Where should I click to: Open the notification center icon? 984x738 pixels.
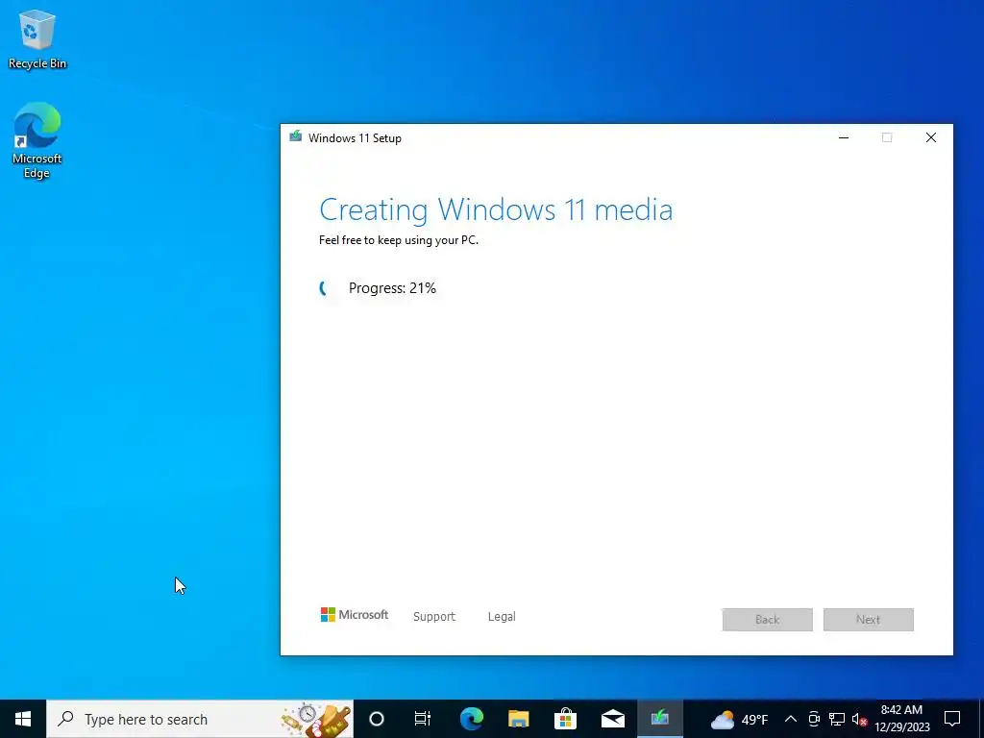click(x=952, y=719)
